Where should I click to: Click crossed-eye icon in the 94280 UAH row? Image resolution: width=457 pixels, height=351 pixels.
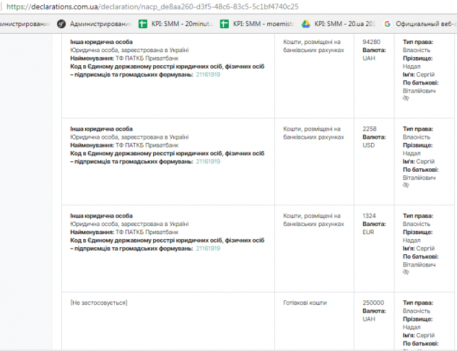405,99
